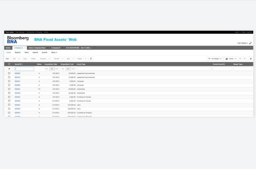The image size is (256, 169).
Task: Open the Split button dropdown arrow
Action: point(73,59)
